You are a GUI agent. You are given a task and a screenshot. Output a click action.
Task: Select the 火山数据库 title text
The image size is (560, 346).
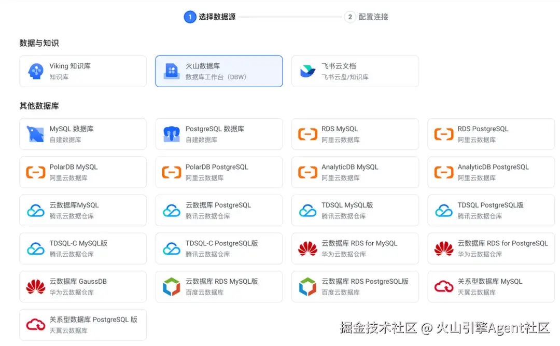coord(203,66)
